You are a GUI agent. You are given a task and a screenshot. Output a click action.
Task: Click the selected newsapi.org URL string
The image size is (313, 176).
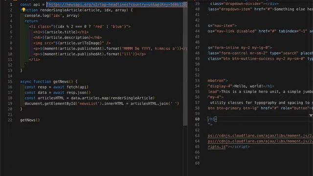tap(117, 4)
